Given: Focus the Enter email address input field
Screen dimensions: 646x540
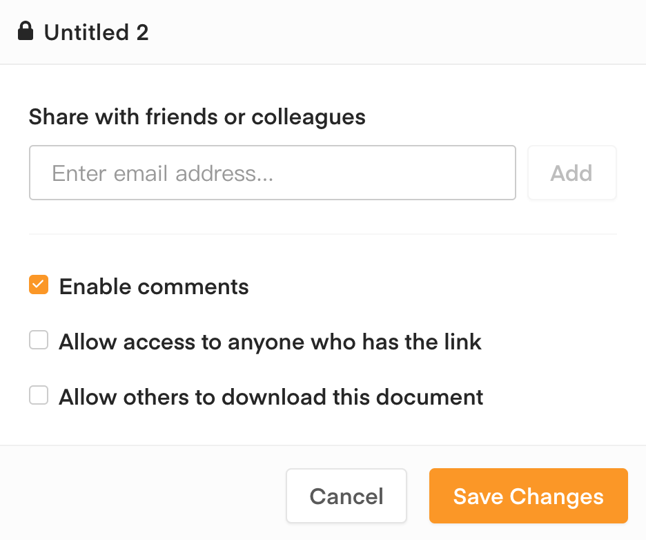Looking at the screenshot, I should pos(272,173).
